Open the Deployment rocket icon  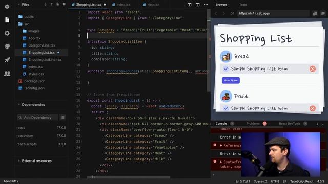tap(7, 60)
